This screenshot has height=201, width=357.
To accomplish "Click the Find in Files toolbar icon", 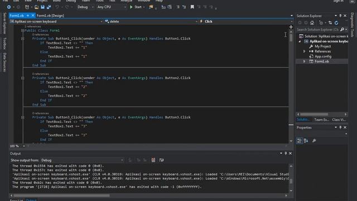I will click(151, 7).
